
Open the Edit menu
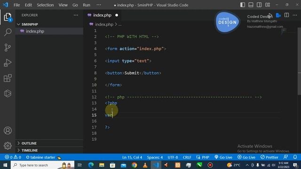coord(28,5)
